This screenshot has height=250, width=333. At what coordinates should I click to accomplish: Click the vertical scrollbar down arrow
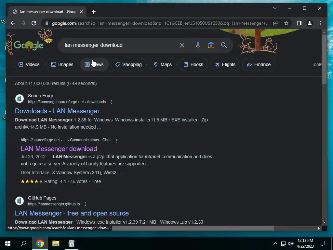click(324, 223)
